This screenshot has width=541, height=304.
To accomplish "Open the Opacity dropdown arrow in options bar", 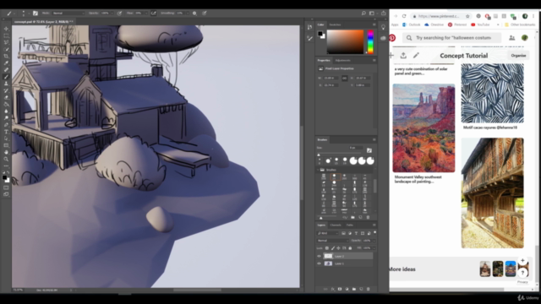I will tap(112, 14).
